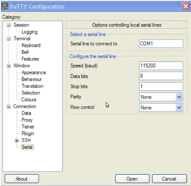Open the About dialog button
This screenshot has width=191, height=186.
(x=22, y=179)
